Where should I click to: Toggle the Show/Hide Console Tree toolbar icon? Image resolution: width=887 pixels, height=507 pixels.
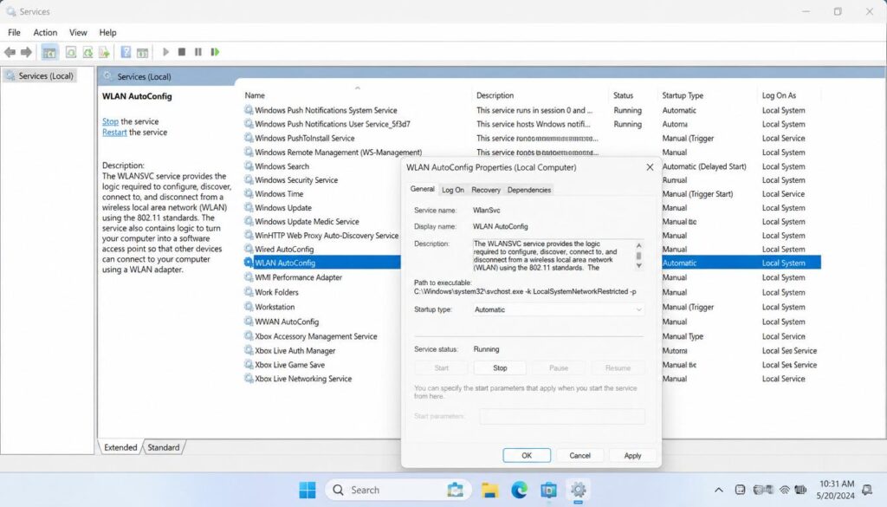pyautogui.click(x=49, y=53)
